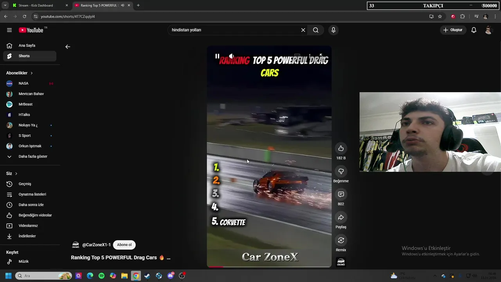Expand video description with ellipsis
Viewport: 501px width, 282px height.
tap(168, 258)
